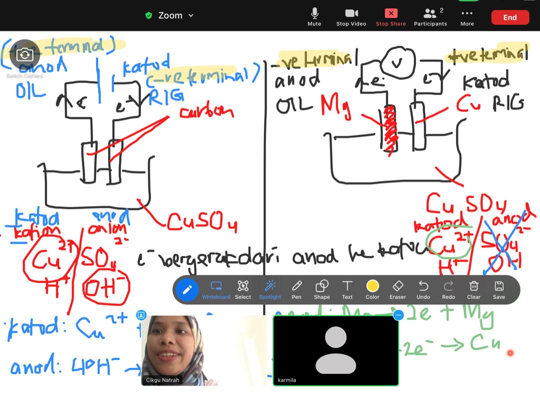Viewport: 540px width, 397px height.
Task: Minimize karmila's video tile with minus button
Action: tap(398, 315)
